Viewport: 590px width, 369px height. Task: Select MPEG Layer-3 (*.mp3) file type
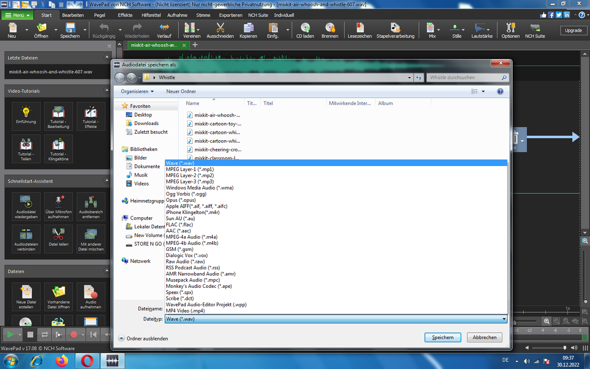(x=336, y=182)
